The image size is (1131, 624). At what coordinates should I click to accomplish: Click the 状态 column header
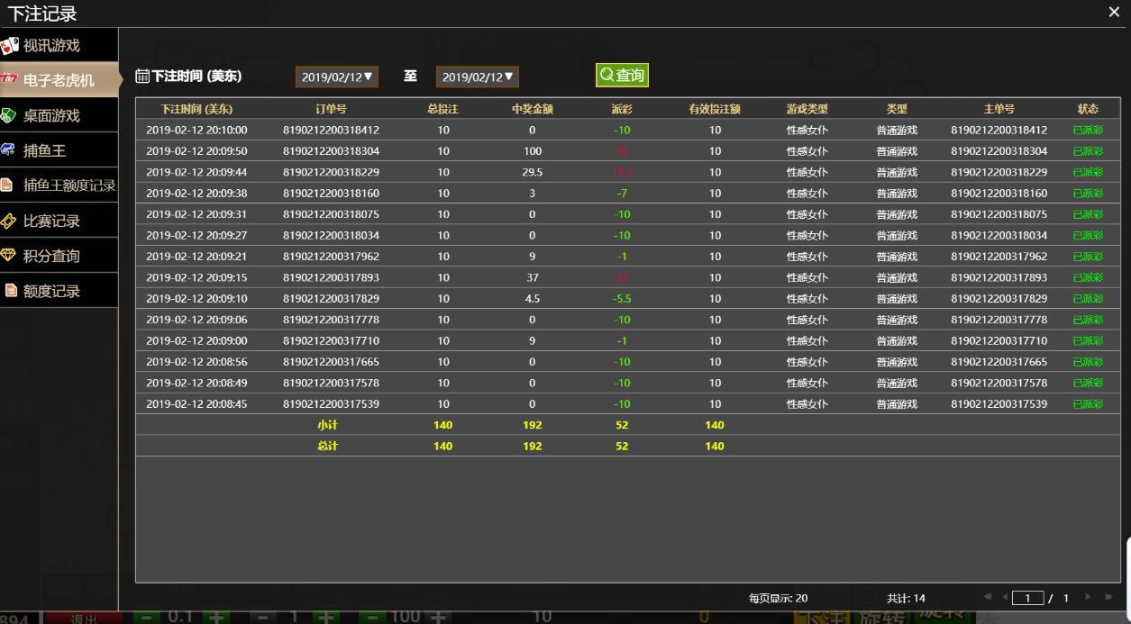coord(1088,109)
